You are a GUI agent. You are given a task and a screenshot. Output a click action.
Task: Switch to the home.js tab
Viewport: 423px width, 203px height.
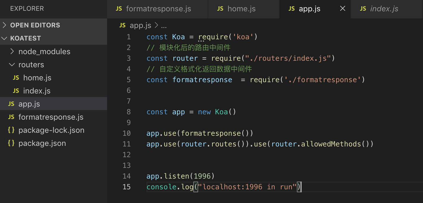click(241, 9)
